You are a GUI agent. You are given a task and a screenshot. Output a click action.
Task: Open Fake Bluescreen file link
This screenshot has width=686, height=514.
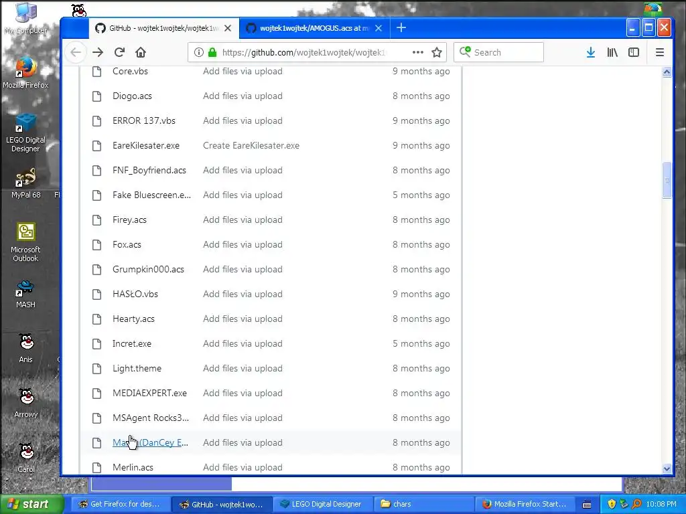coord(151,195)
